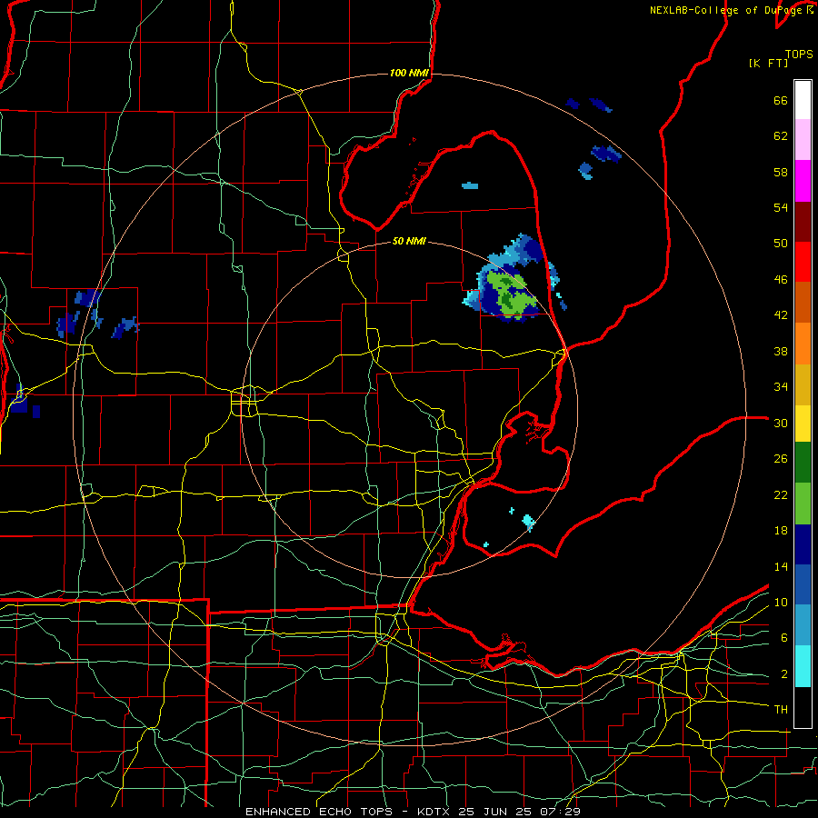Click the light green 22 kft swatch
818x818 pixels.
803,504
